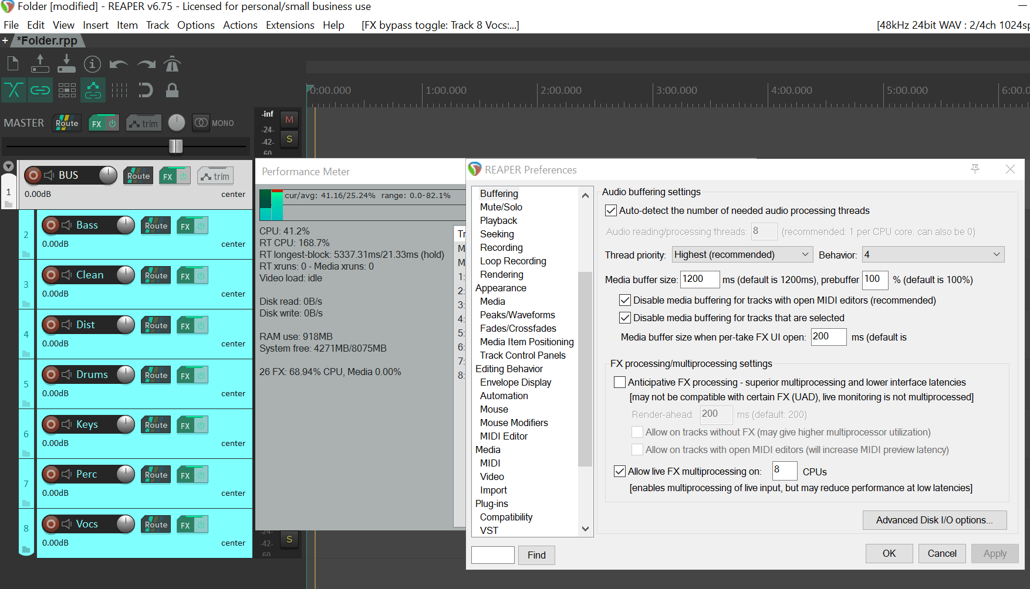
Task: Toggle auto-crossfade in the toolbar
Action: [13, 90]
